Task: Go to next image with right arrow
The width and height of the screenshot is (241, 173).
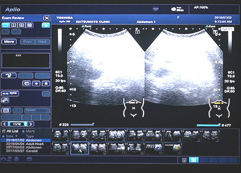Action: 31,124
